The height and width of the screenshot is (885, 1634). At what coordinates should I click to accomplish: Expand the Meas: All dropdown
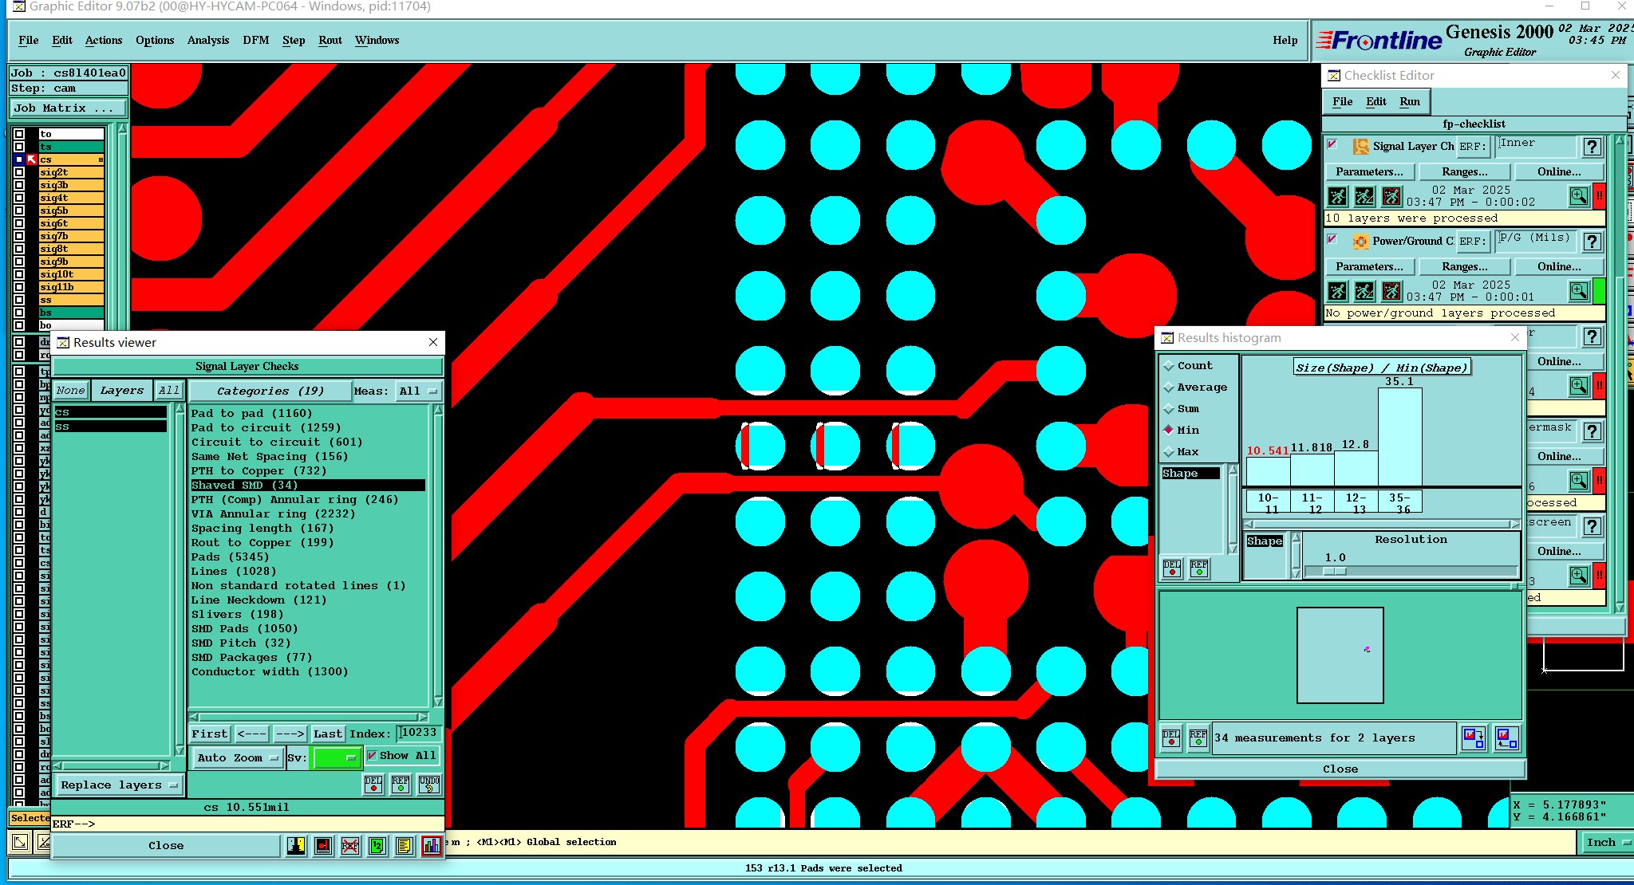[x=419, y=391]
